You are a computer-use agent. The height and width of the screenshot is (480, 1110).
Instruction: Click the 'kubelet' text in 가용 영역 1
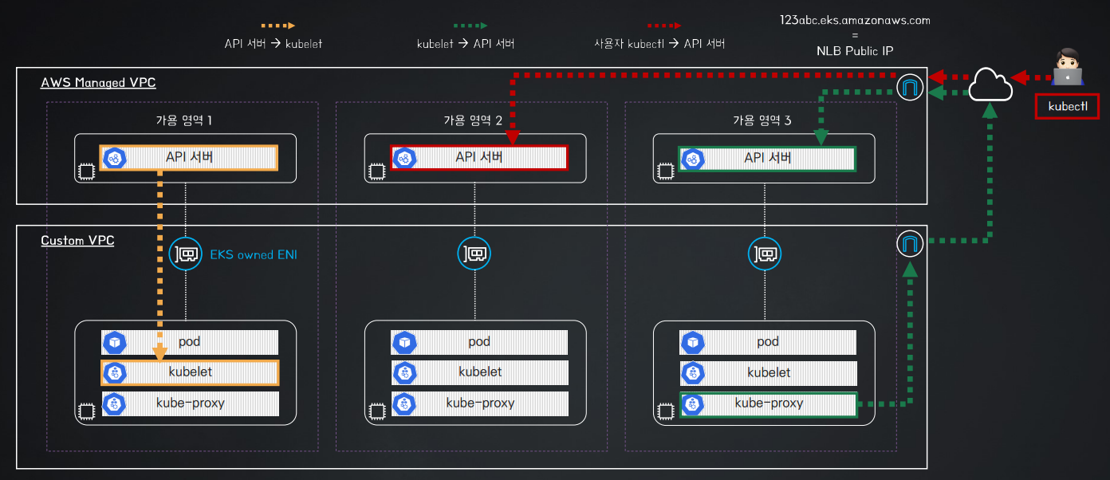[x=191, y=372]
